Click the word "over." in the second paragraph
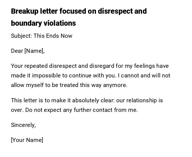Screen dimensions: 192x157 pyautogui.click(x=17, y=110)
